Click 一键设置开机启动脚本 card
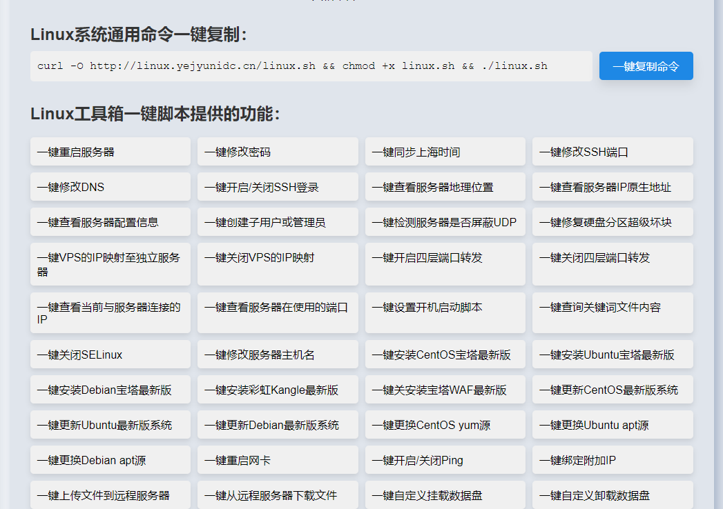The width and height of the screenshot is (723, 509). pyautogui.click(x=445, y=312)
